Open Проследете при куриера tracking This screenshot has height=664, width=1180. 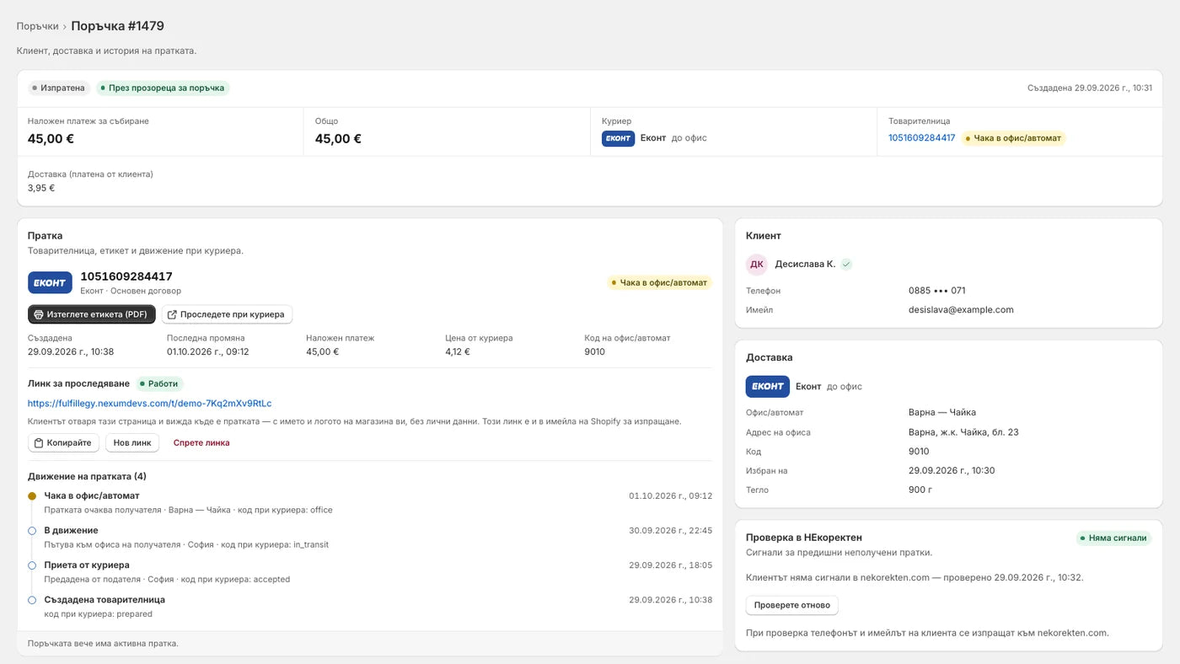[227, 314]
